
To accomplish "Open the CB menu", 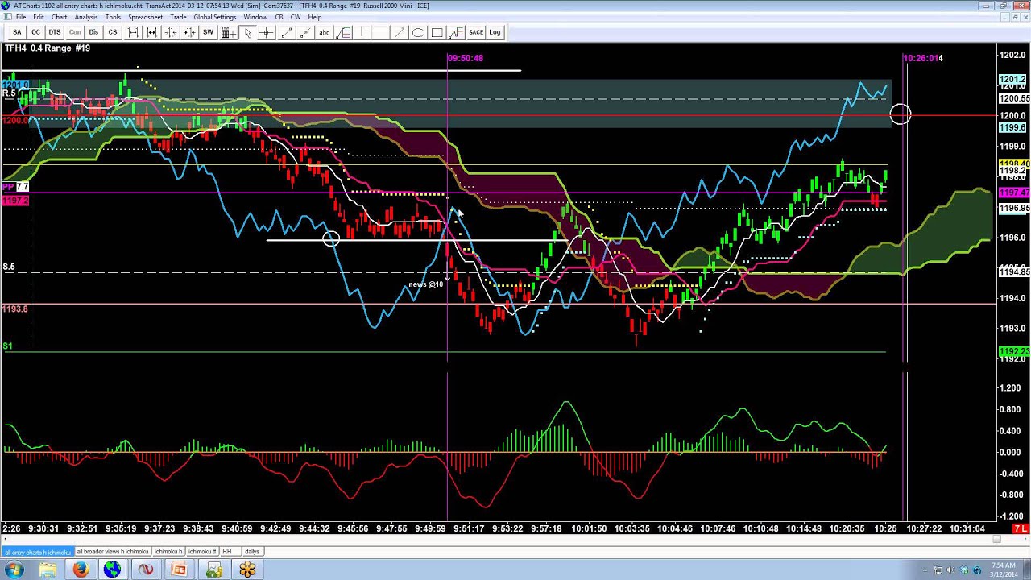I will (279, 17).
